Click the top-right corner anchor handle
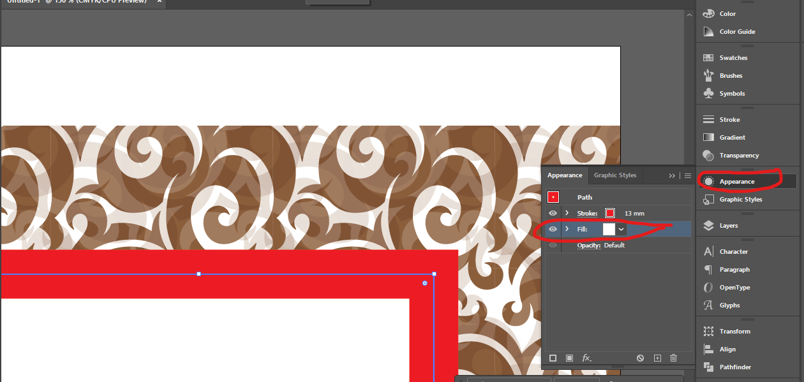Screen dimensions: 804x382 [434, 274]
